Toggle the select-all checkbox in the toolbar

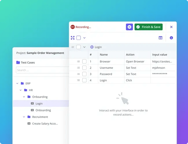coord(79,38)
